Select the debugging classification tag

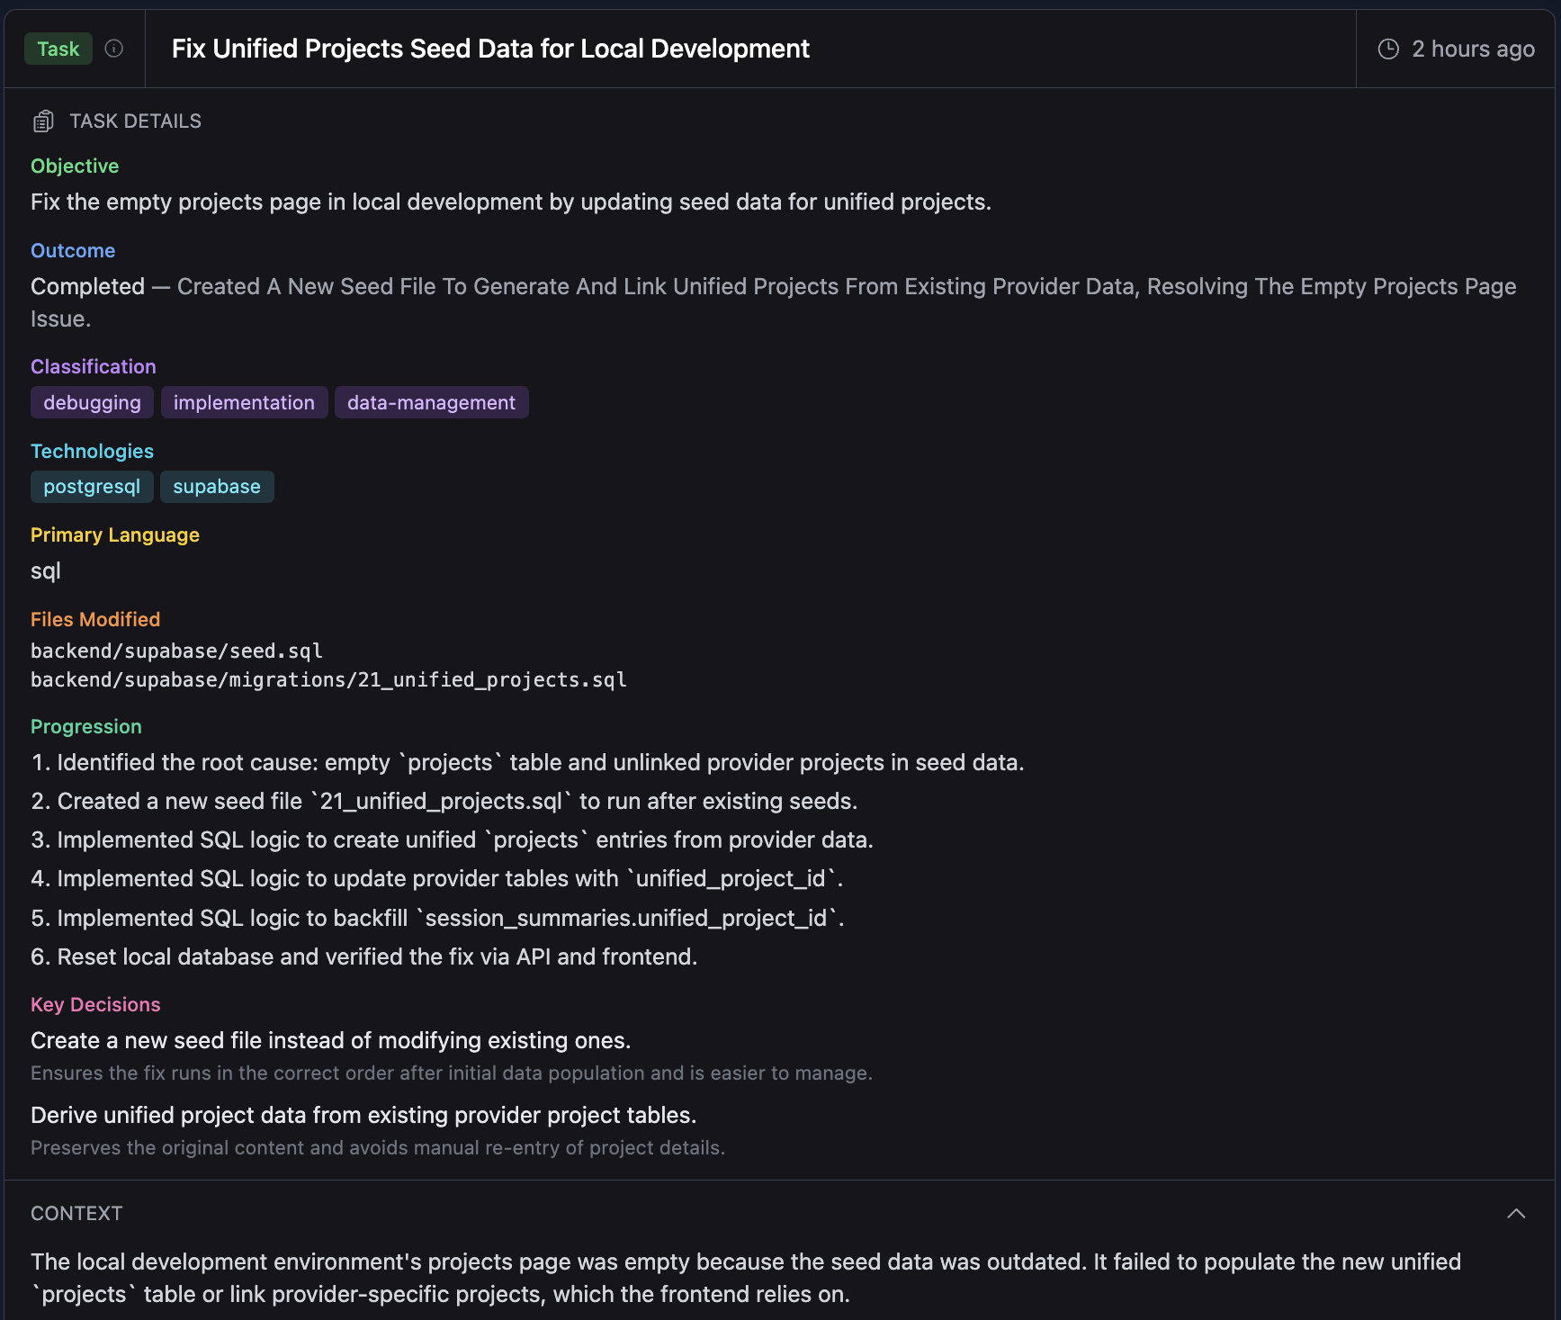tap(91, 402)
